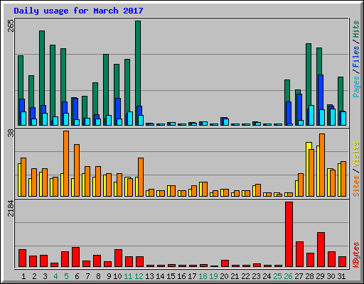
Task: Select the yellow Sites bar for day 28
Action: point(308,169)
